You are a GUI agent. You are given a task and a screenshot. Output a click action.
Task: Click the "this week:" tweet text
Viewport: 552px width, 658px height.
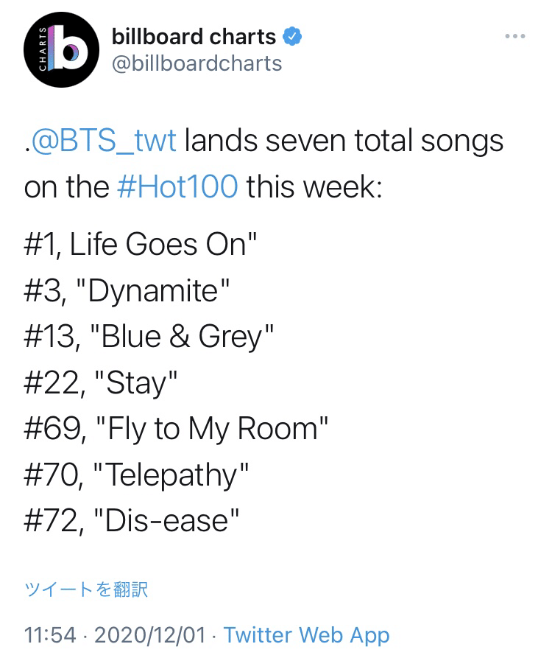pos(314,186)
